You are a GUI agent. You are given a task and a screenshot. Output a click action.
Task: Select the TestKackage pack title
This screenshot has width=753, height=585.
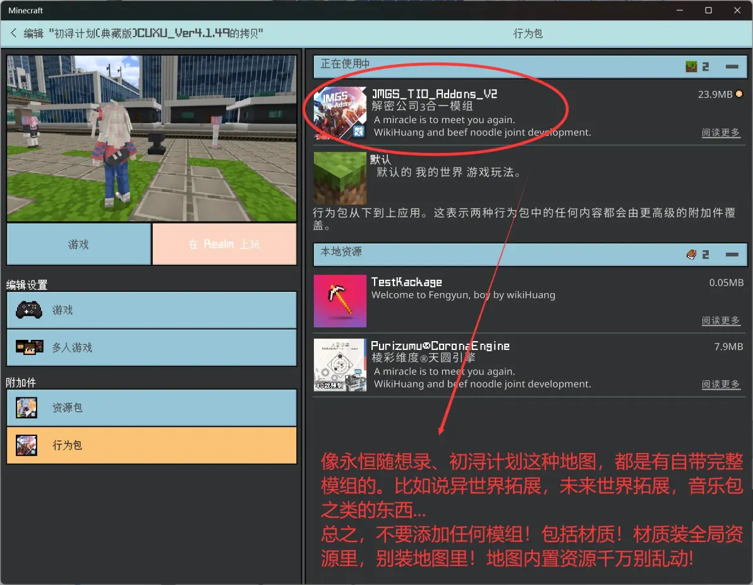(x=407, y=282)
